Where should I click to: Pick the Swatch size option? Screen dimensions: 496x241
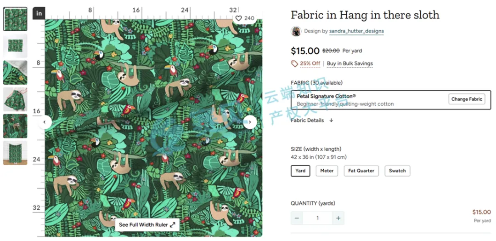tap(397, 171)
